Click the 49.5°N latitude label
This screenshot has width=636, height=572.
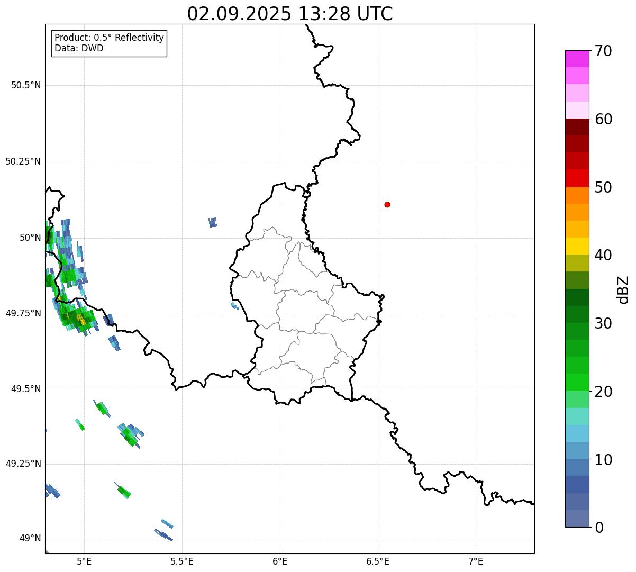coord(26,389)
